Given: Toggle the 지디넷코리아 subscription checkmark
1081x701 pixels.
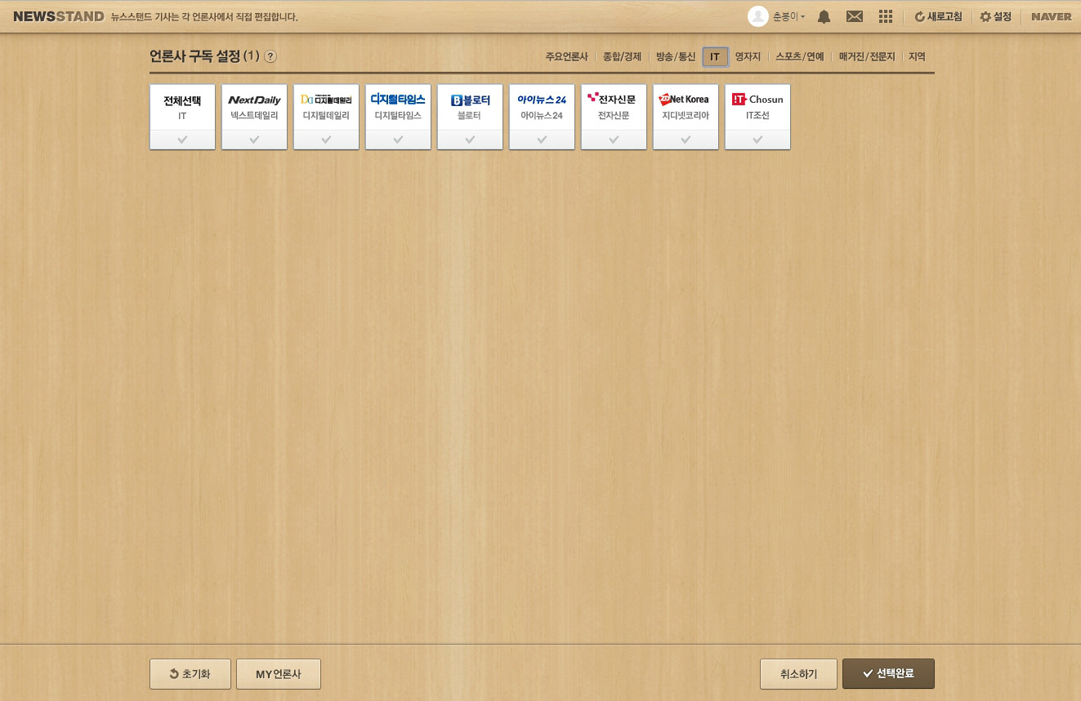Looking at the screenshot, I should (x=686, y=140).
